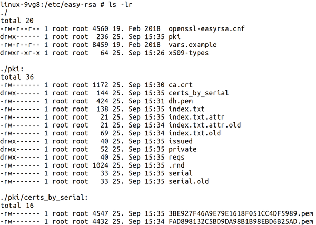This screenshot has height=225, width=316.
Task: Click the index.txt.attr.old filename
Action: point(205,125)
